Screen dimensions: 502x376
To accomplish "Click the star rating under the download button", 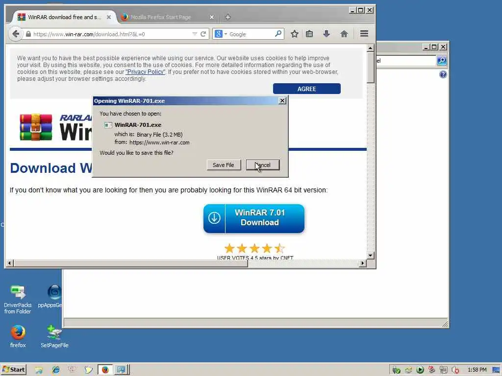I will pos(254,248).
